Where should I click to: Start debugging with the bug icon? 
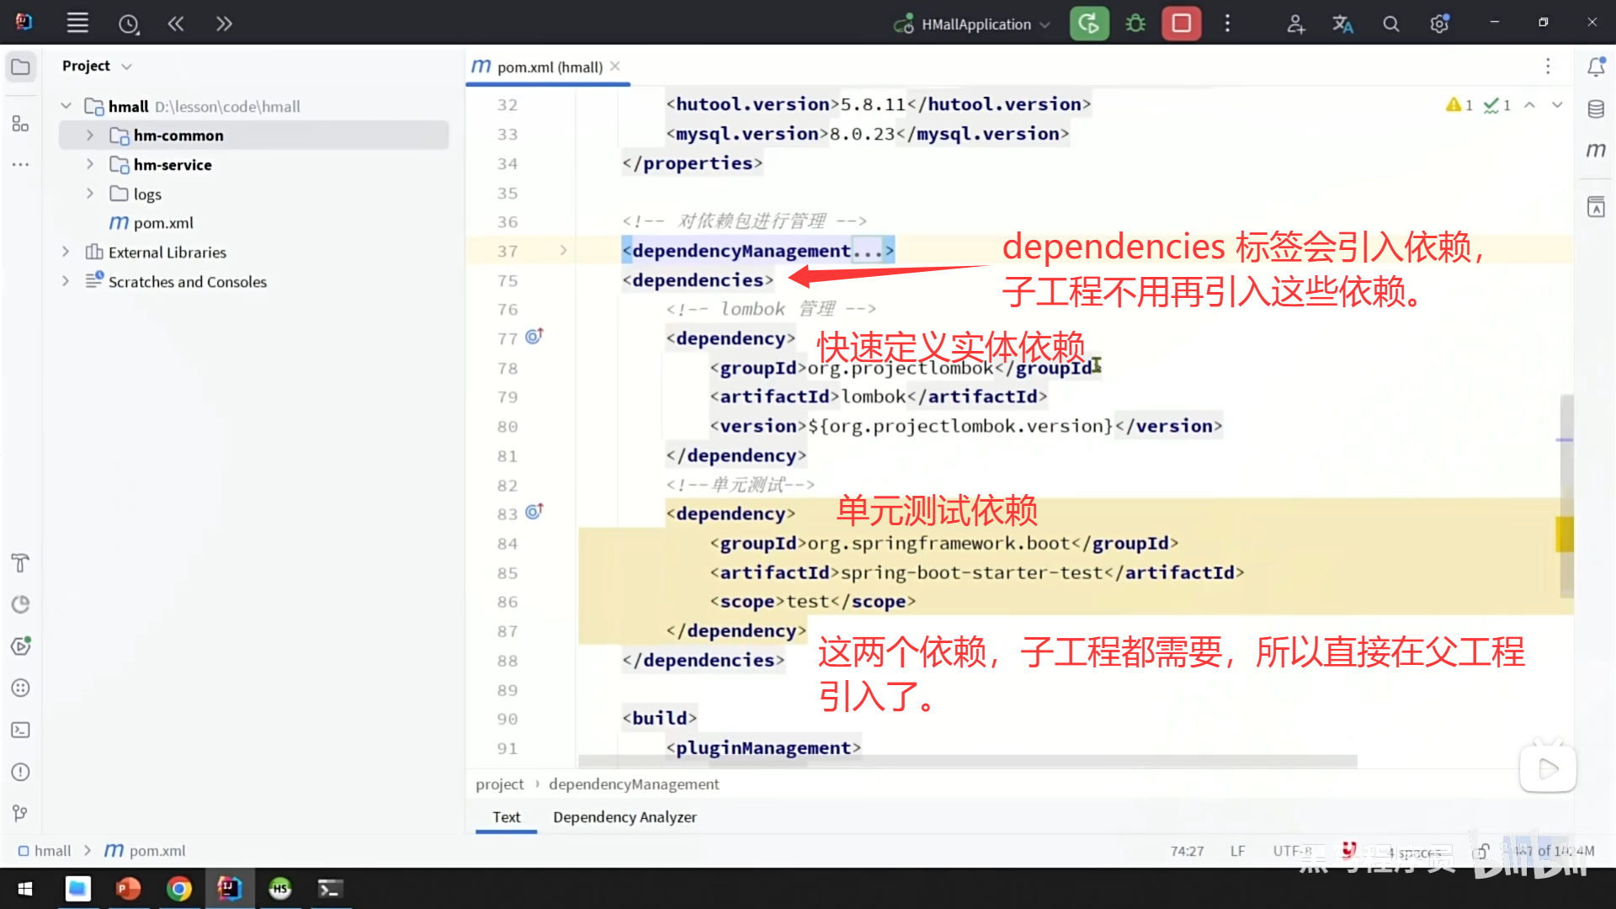pyautogui.click(x=1135, y=23)
